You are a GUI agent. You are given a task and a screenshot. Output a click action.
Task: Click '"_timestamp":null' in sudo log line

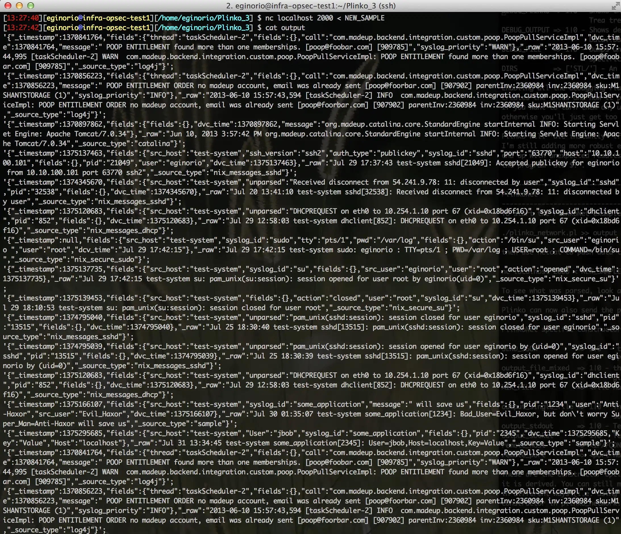44,240
